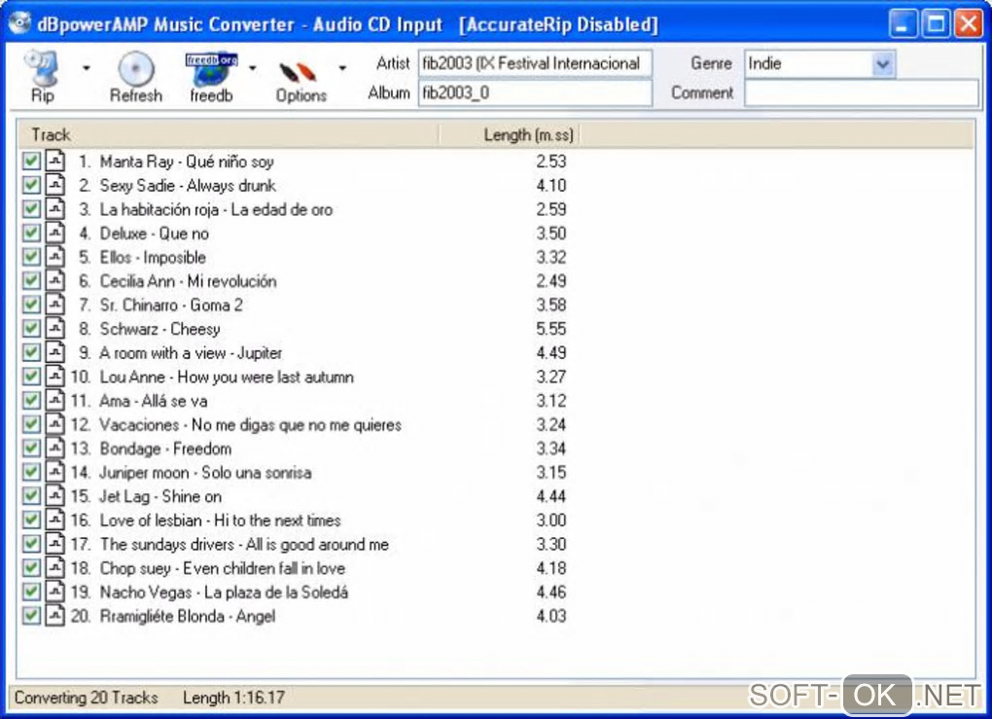Click file icon of track 5 Ellos
This screenshot has height=719, width=992.
tap(55, 256)
